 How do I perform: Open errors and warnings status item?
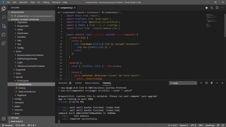(32, 125)
